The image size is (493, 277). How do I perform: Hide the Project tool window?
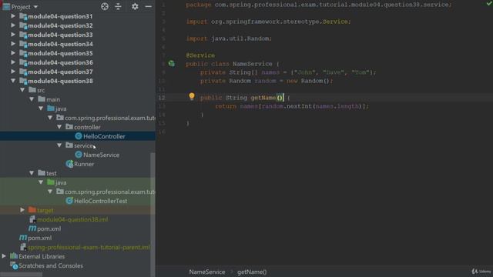(x=149, y=6)
